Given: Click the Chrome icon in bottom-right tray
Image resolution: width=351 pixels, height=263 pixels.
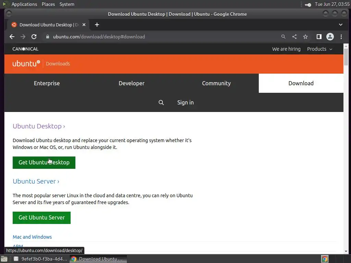Looking at the screenshot, I should (x=325, y=259).
